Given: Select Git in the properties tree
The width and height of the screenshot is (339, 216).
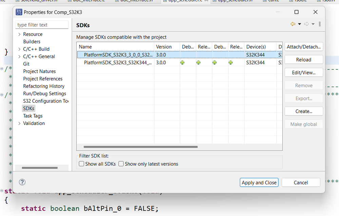Looking at the screenshot, I should (x=26, y=64).
